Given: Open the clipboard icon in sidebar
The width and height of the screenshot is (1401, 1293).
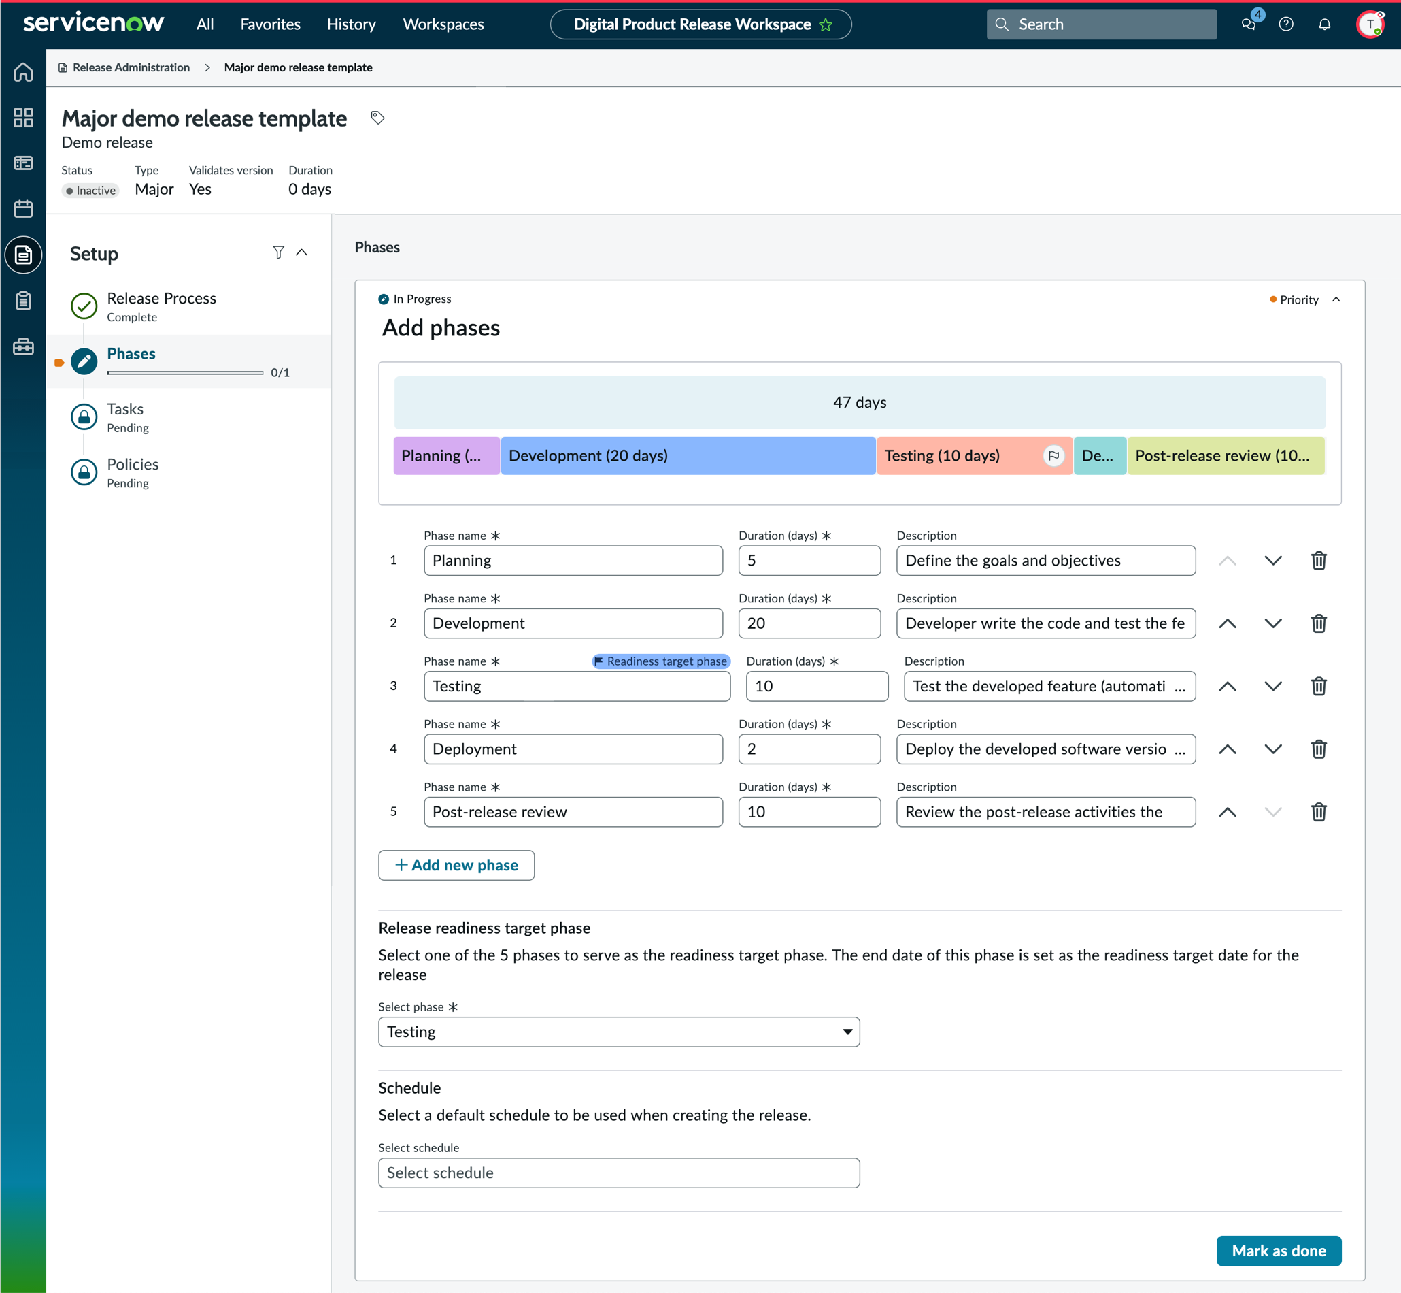Looking at the screenshot, I should click(x=23, y=301).
